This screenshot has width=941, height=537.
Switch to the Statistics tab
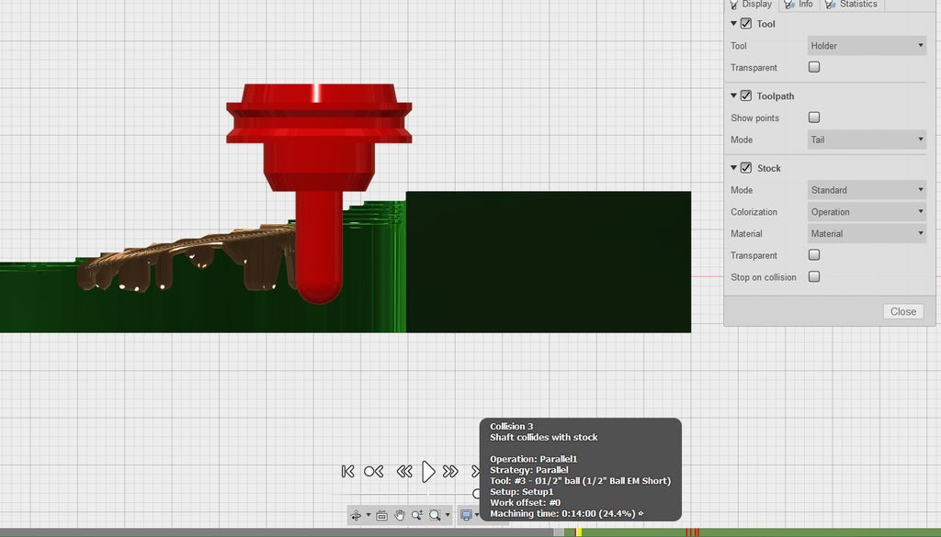(x=853, y=5)
